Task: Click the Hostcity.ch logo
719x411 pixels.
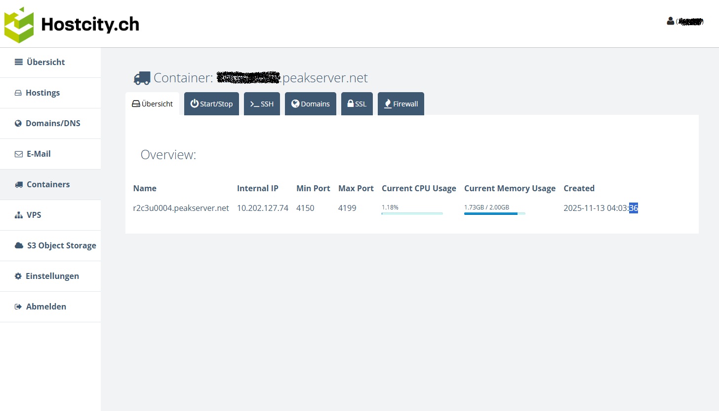Action: pyautogui.click(x=72, y=25)
